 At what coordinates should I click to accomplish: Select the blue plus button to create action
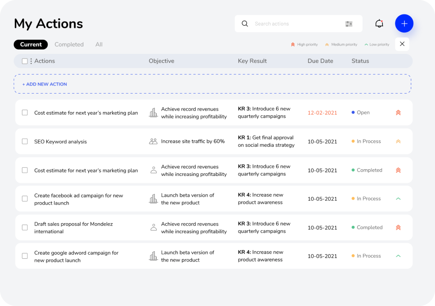click(x=404, y=23)
